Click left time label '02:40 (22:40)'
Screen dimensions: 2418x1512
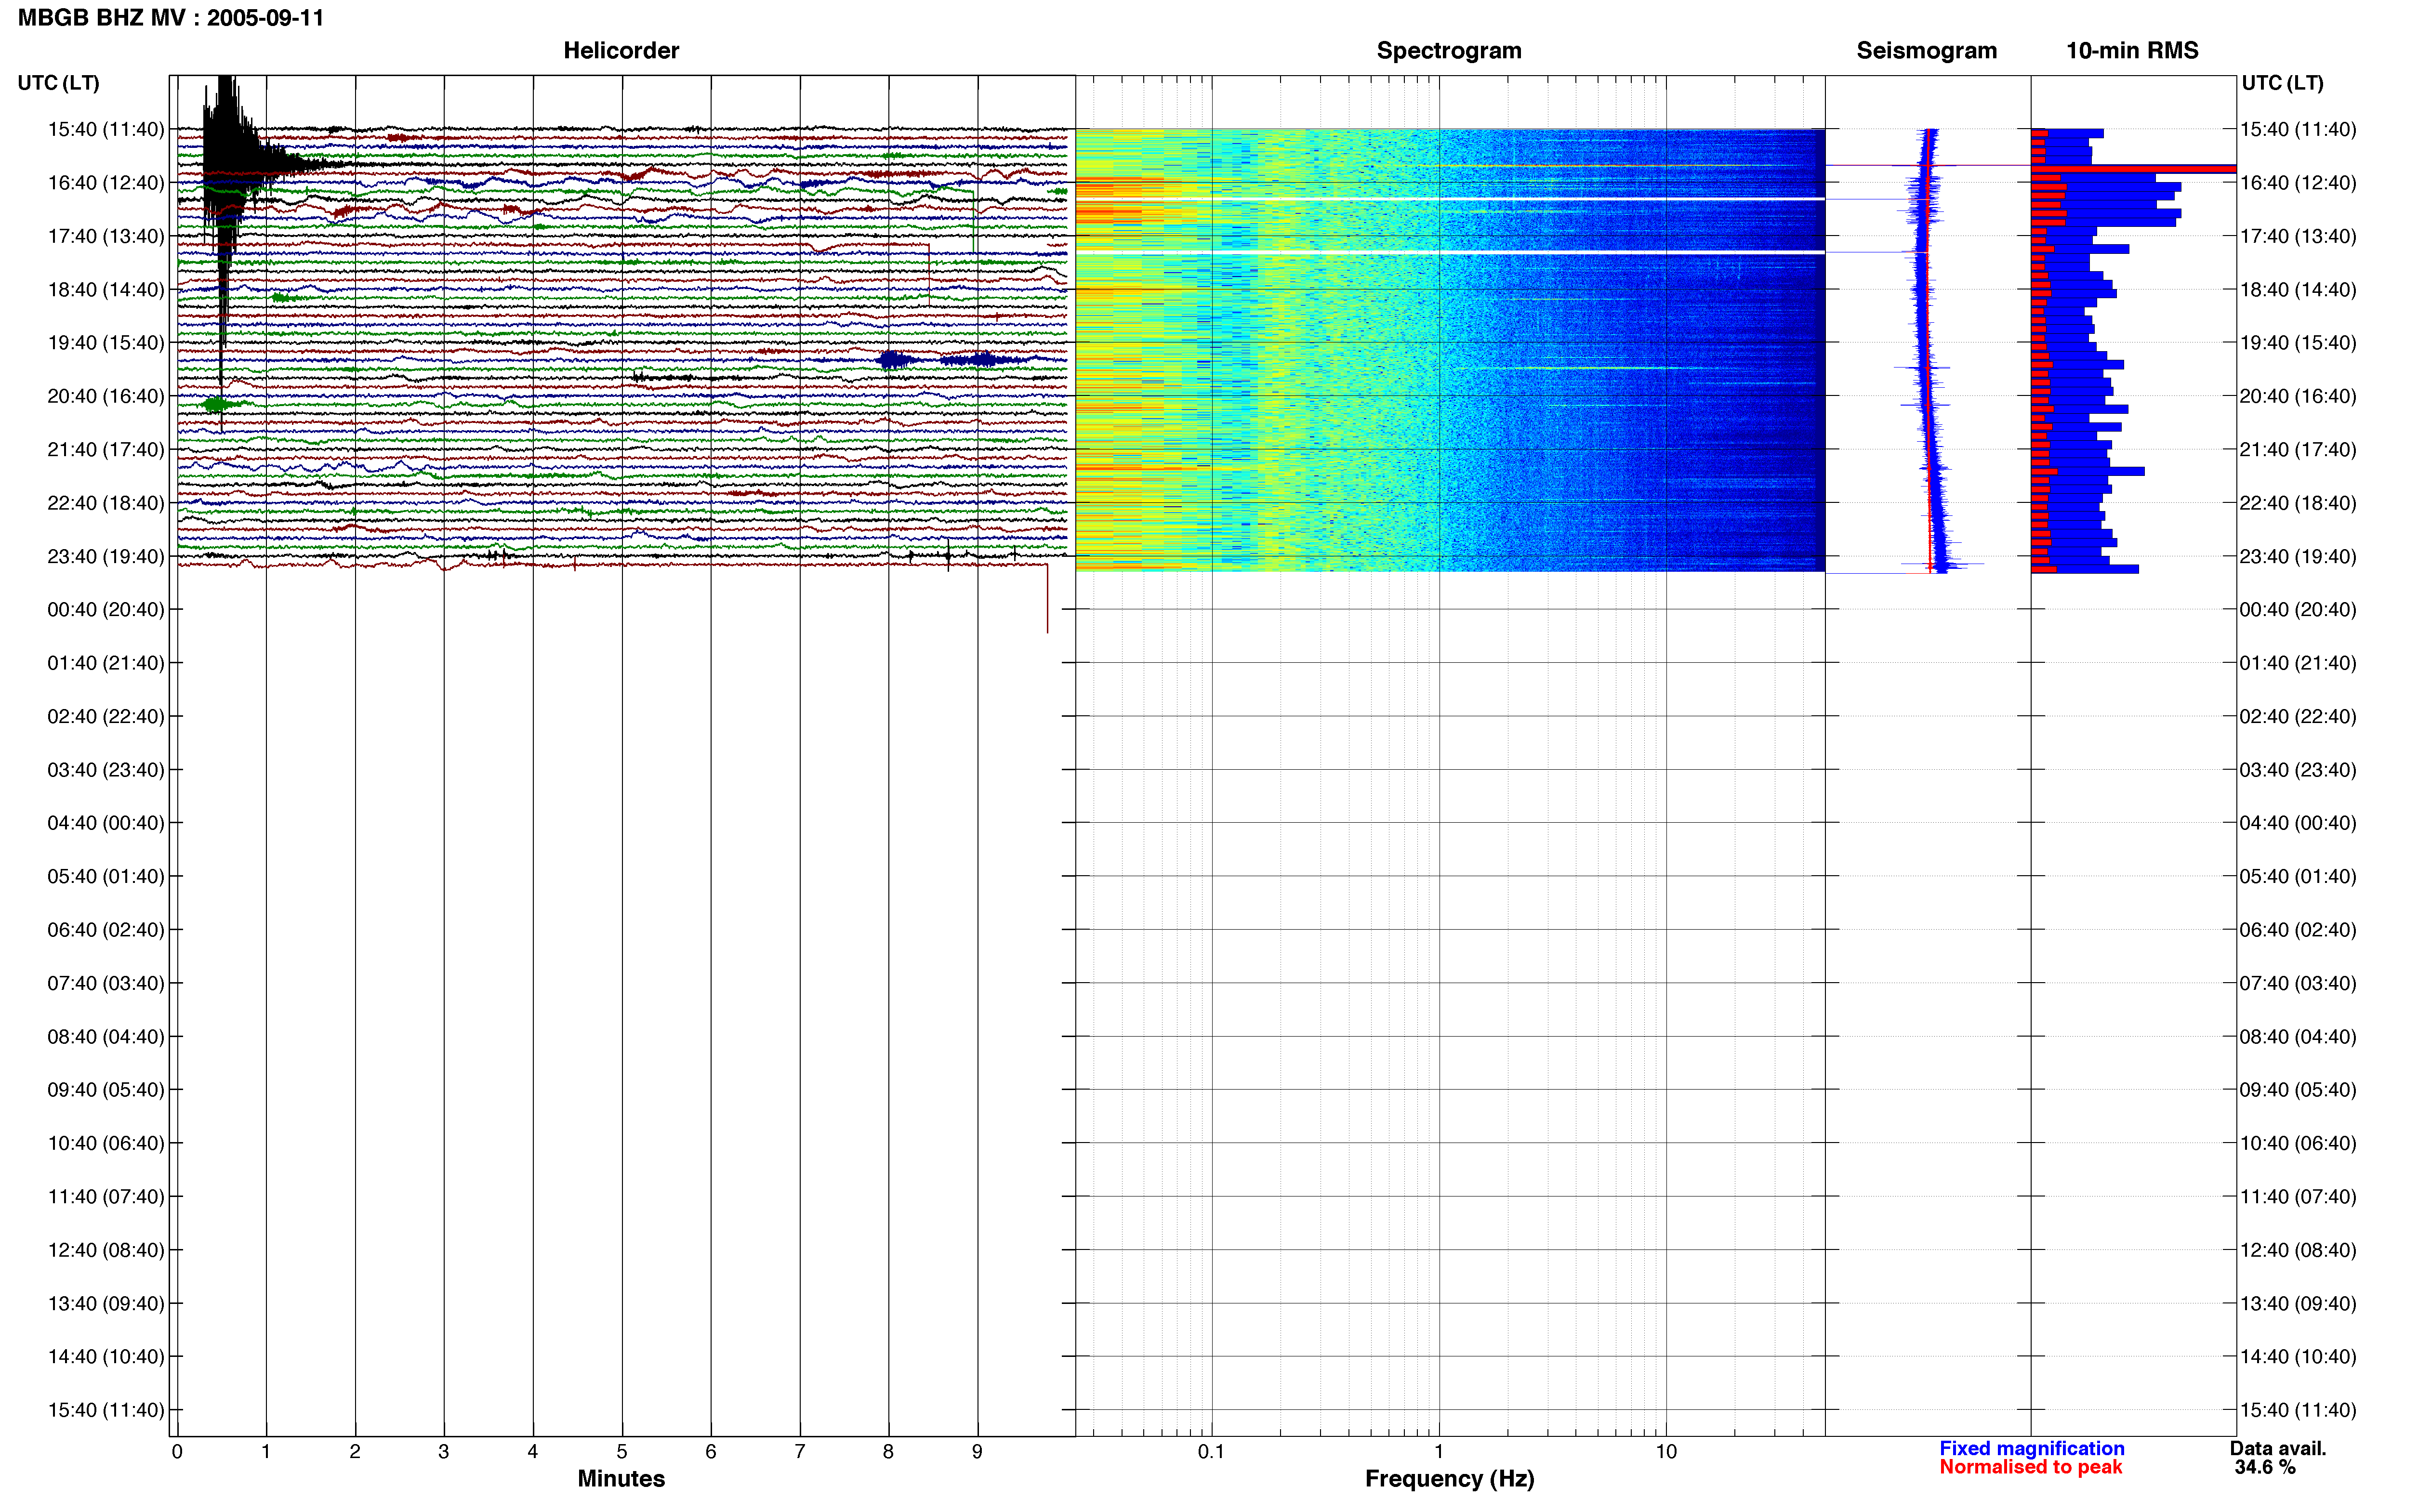(x=106, y=716)
